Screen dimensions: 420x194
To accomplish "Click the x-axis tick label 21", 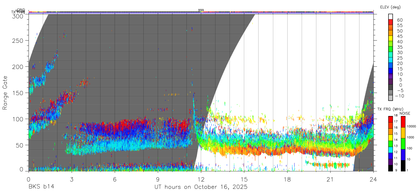I will tap(330, 179).
